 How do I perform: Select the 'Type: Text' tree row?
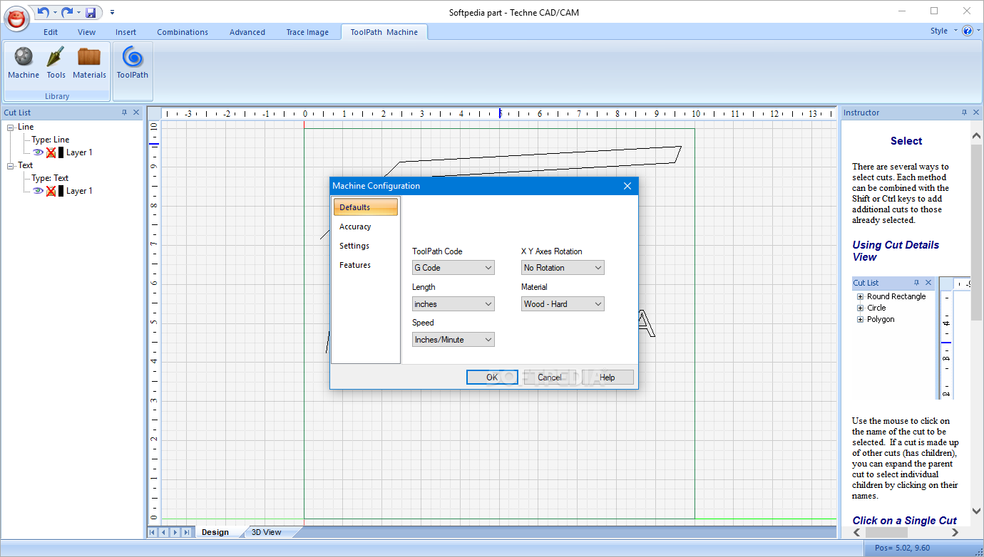[50, 178]
